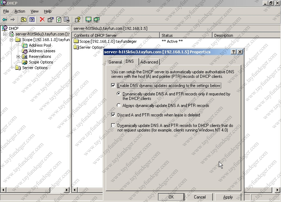Viewport: 281px width, 202px height.
Task: Toggle the show/hide console tree icon
Action: point(32,20)
